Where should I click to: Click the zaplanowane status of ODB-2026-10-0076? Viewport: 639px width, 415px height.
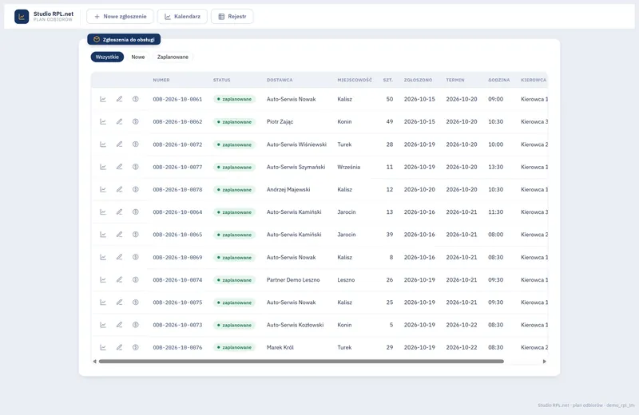point(234,347)
